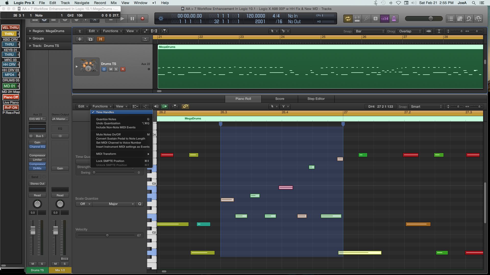The image size is (490, 275).
Task: Toggle the purple Metronome click button
Action: coord(394,19)
